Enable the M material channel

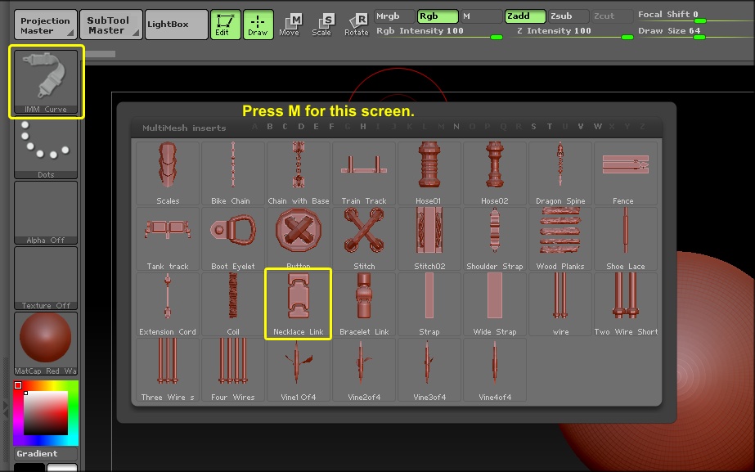coord(482,16)
